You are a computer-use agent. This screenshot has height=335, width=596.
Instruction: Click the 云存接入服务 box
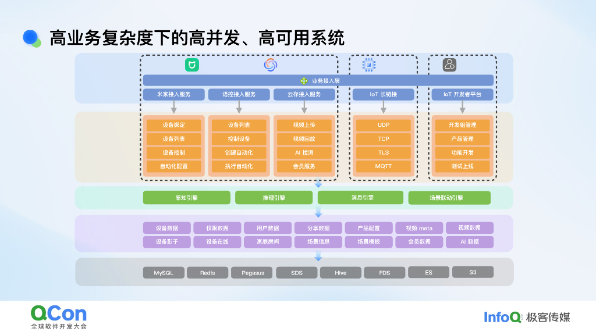(x=304, y=94)
